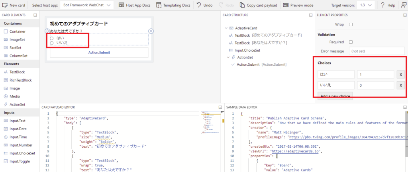Image resolution: width=408 pixels, height=172 pixels.
Task: Open the Target version dropdown
Action: pos(366,5)
